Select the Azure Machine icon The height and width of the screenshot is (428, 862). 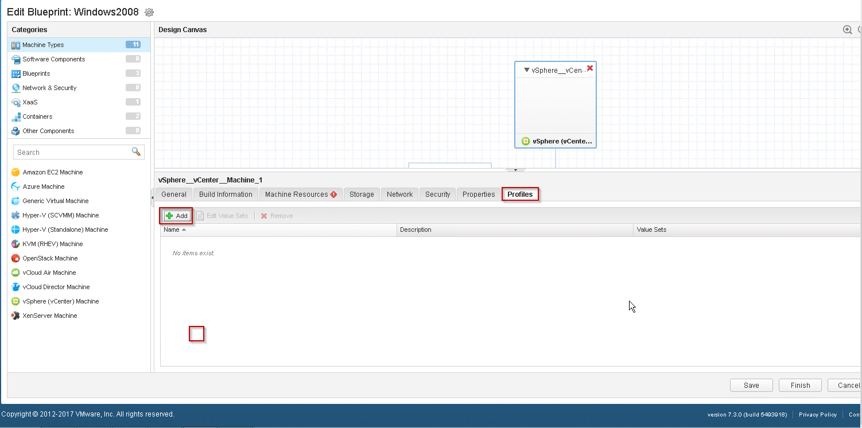tap(16, 186)
